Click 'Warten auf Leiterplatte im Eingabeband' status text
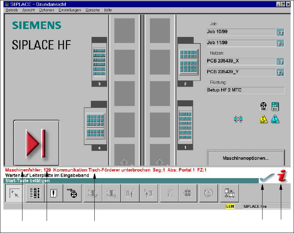 (x=47, y=175)
